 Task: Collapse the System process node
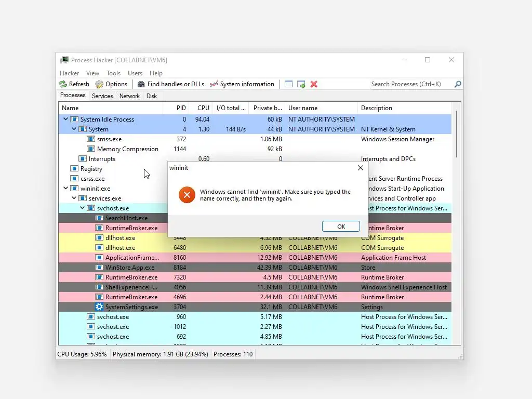click(x=74, y=129)
